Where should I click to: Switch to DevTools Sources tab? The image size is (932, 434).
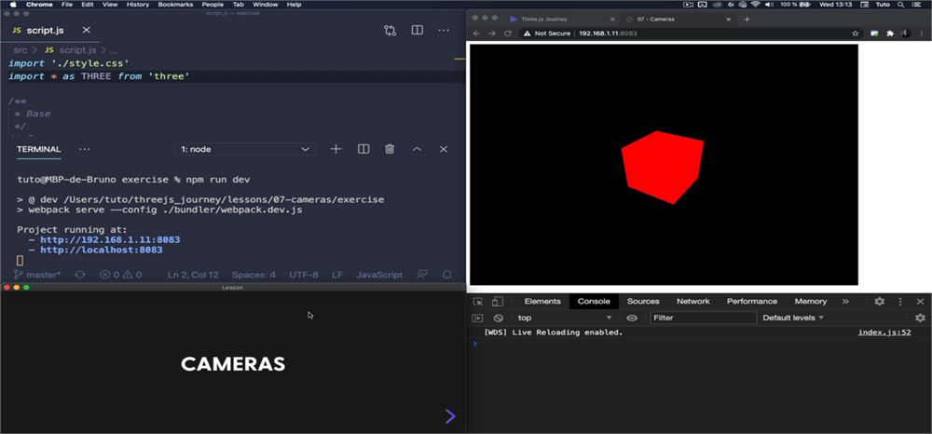(x=643, y=302)
